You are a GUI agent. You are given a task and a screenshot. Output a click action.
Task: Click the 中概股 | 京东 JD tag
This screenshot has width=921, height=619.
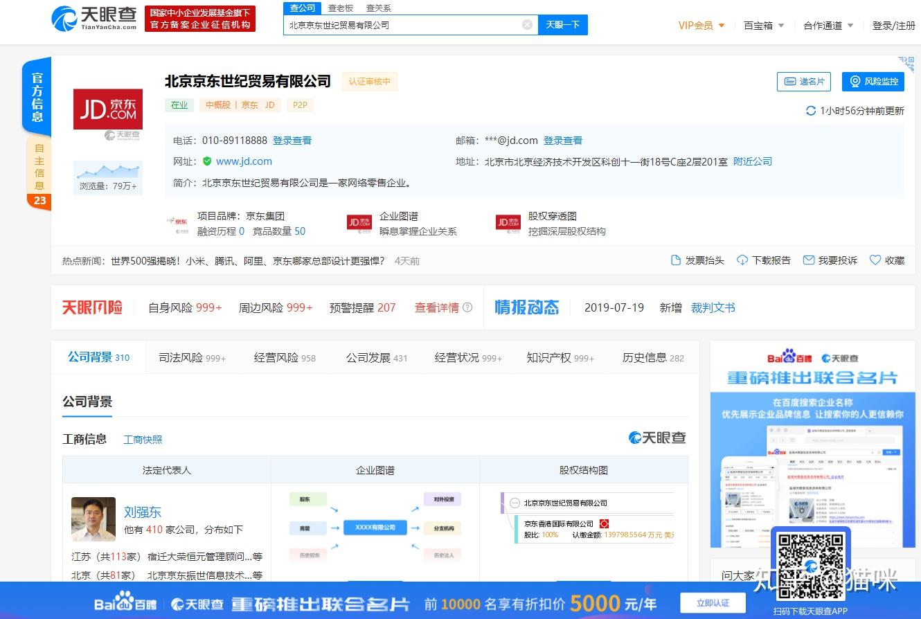point(241,105)
